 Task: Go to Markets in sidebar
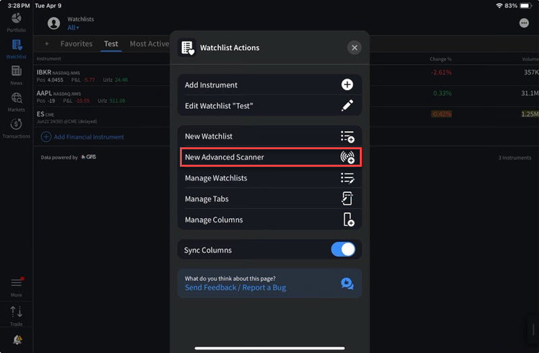click(x=16, y=101)
